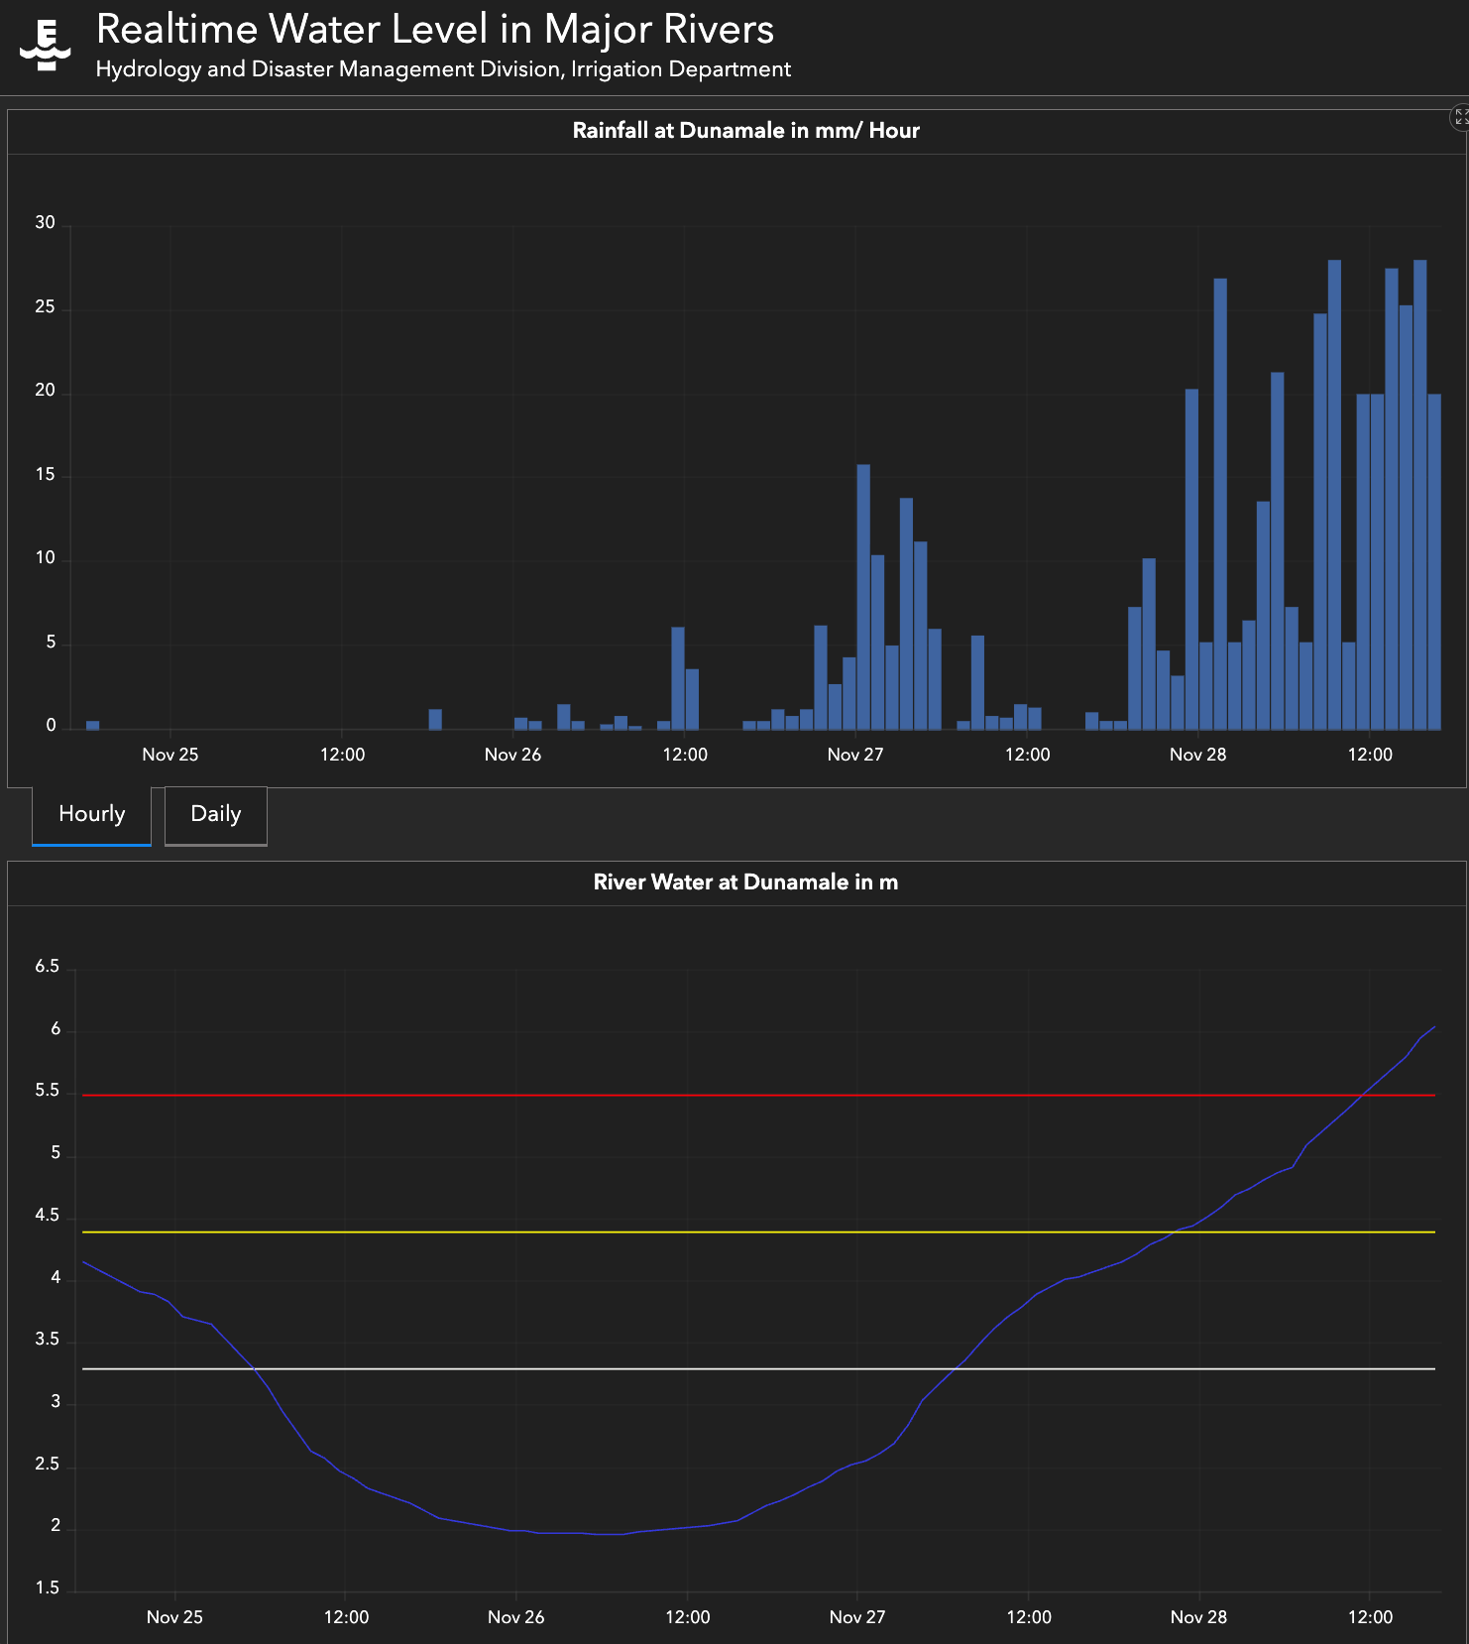Click the Nov 28 label on river chart axis

1198,1617
